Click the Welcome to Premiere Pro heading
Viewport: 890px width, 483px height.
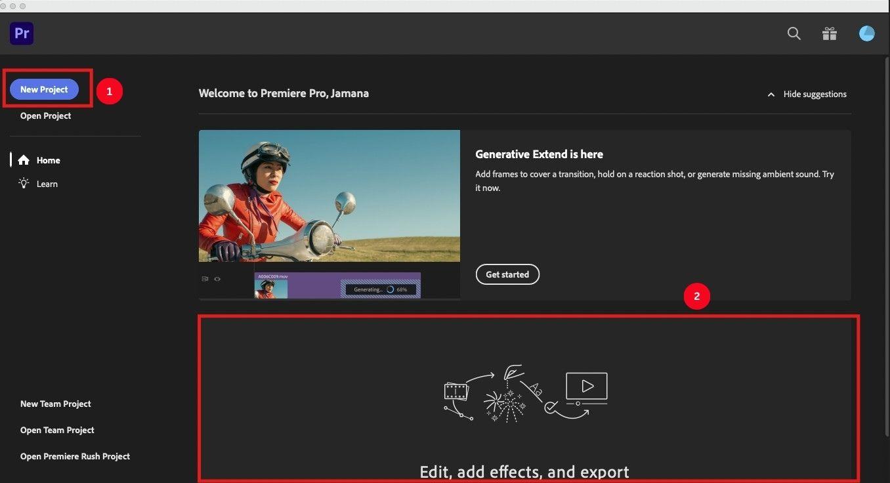[x=284, y=93]
